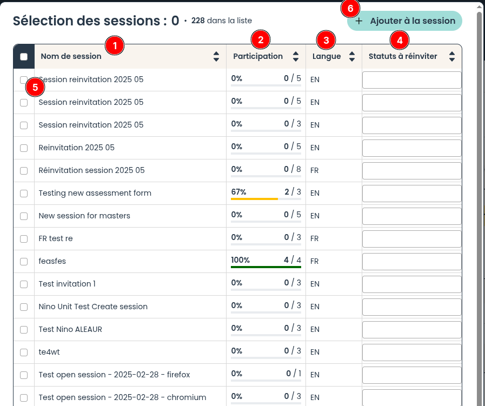Click red annotation badge number 5

point(35,87)
